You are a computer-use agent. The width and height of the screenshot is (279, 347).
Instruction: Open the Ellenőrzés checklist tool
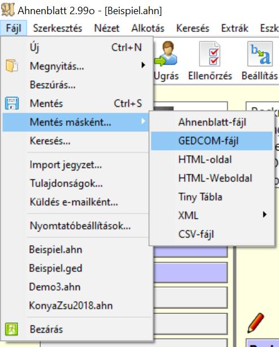point(210,54)
